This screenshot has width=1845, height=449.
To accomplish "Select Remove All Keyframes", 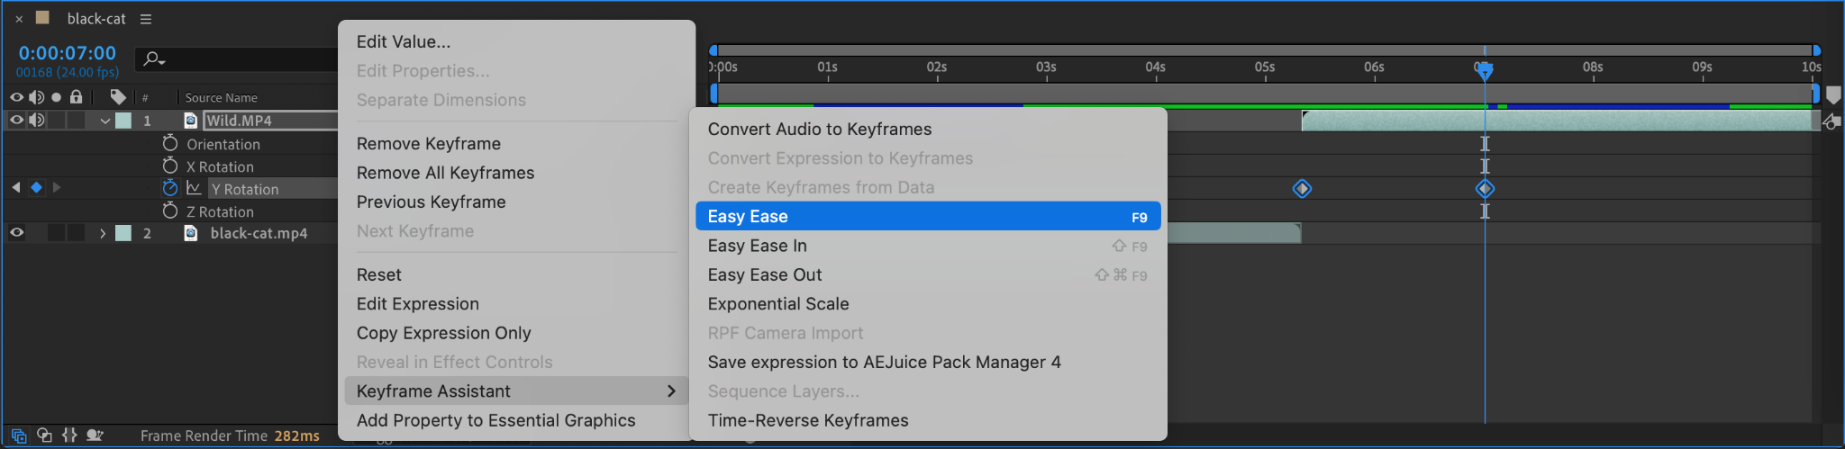I will [445, 173].
